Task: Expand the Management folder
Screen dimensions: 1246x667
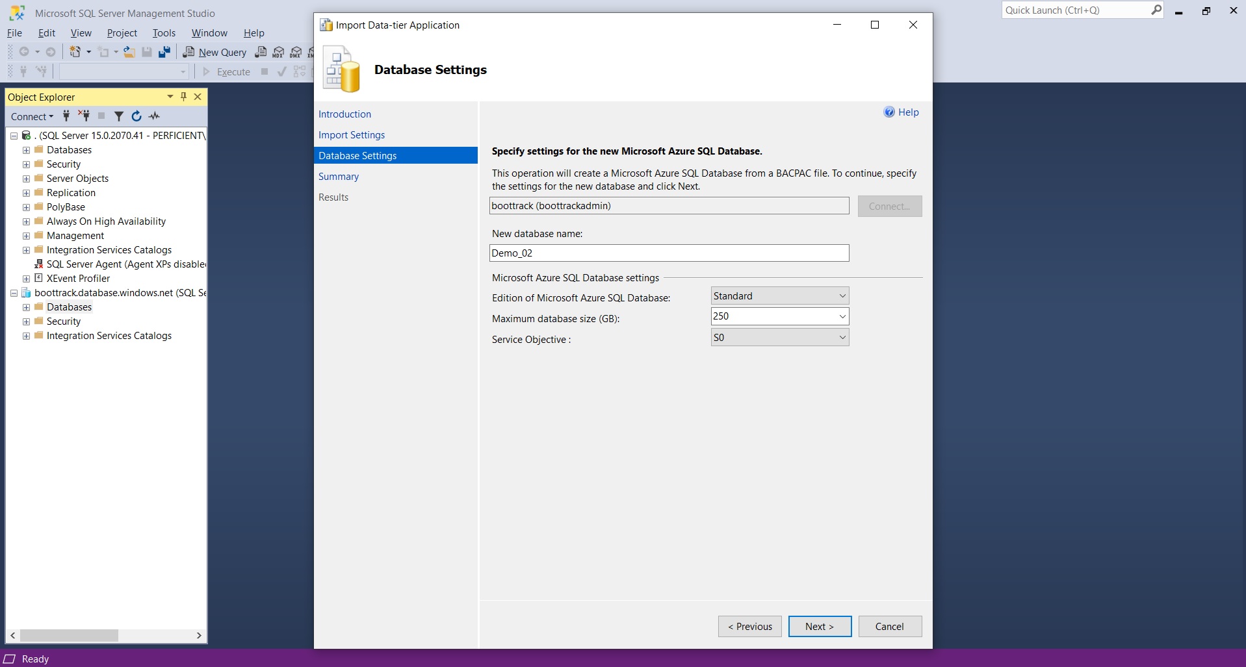Action: click(x=26, y=236)
